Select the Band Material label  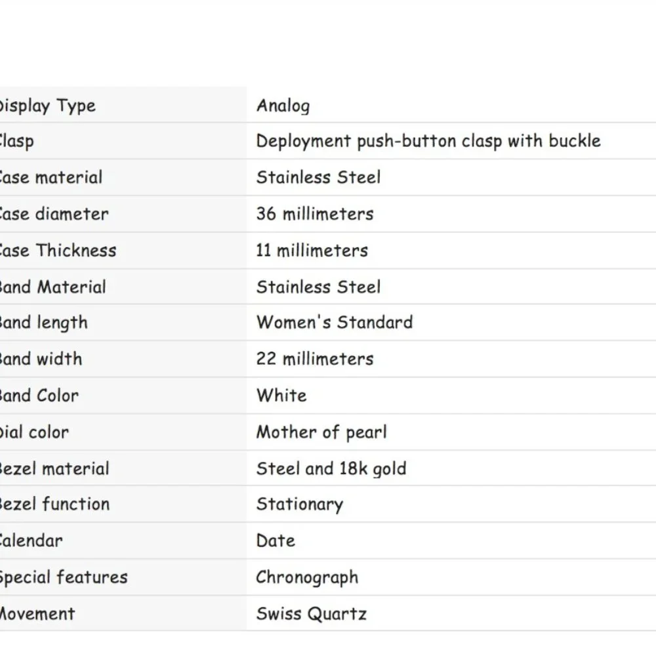coord(52,287)
